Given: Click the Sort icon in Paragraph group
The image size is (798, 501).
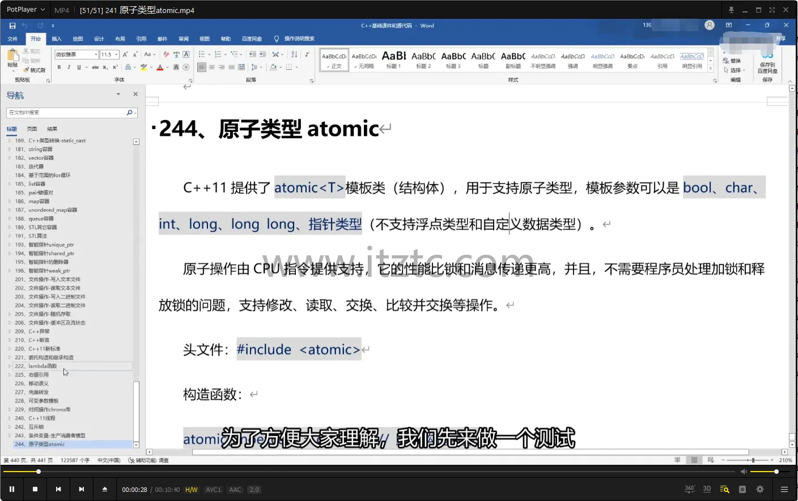Looking at the screenshot, I should 294,54.
